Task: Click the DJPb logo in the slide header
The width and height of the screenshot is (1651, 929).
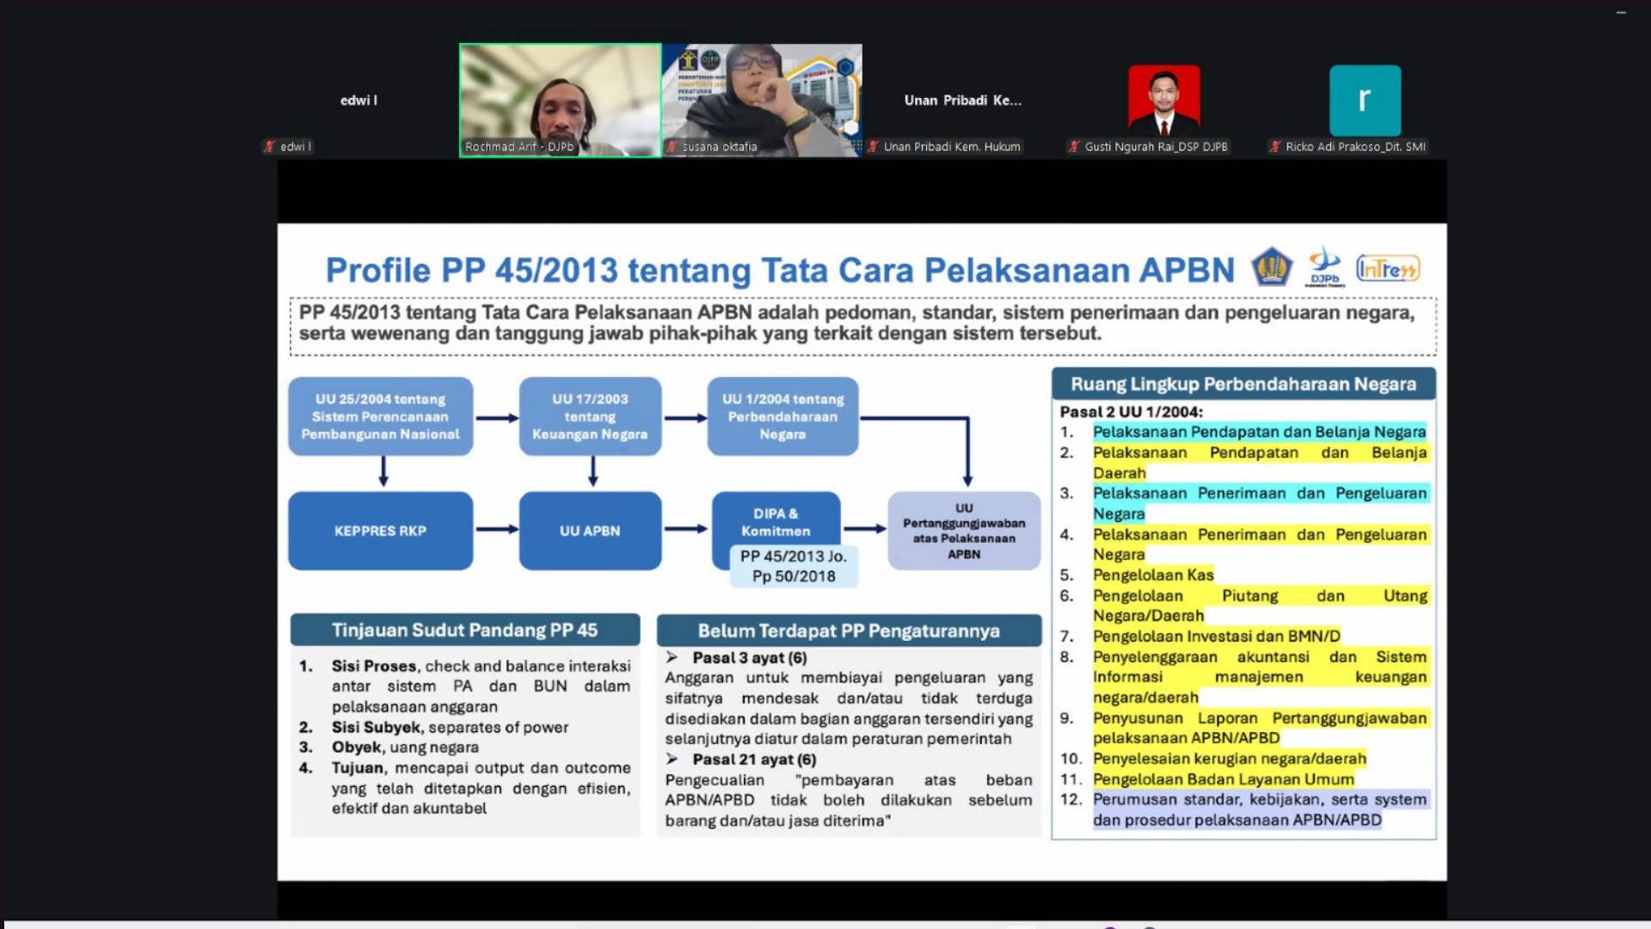Action: pos(1324,267)
